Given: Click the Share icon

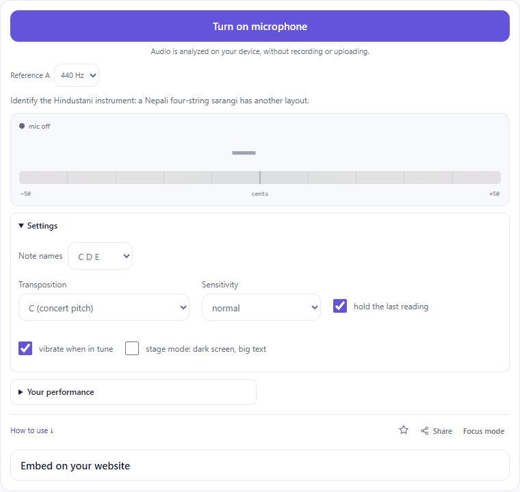Looking at the screenshot, I should tap(424, 430).
